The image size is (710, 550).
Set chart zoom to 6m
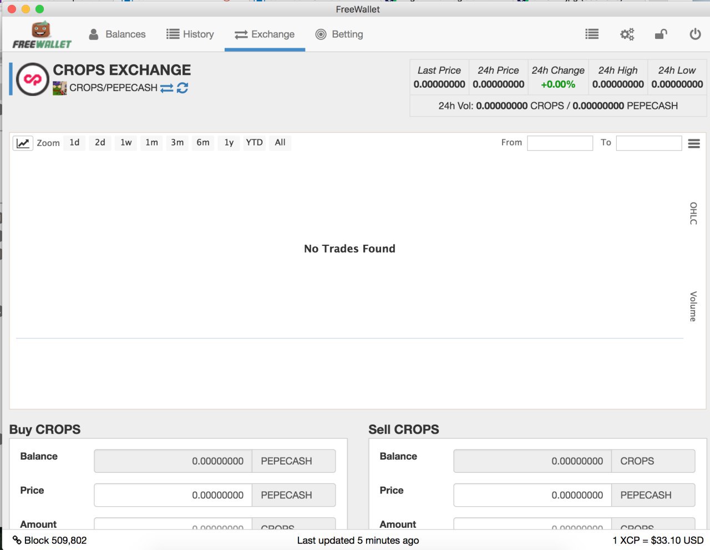(x=203, y=143)
